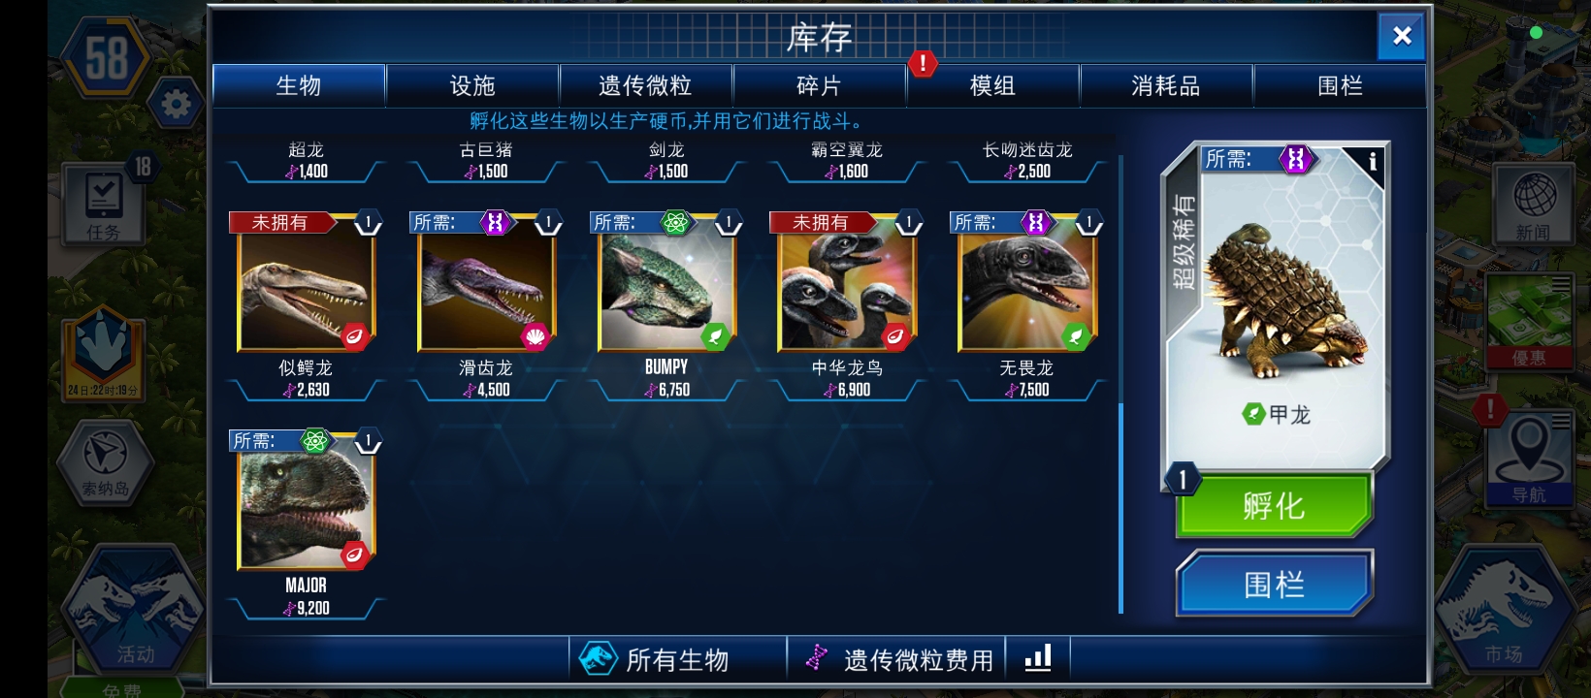
Task: Click the bar chart sort icon
Action: [x=1038, y=659]
